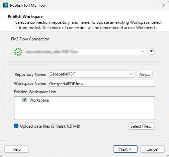The height and width of the screenshot is (157, 169).
Task: Click the Next > button
Action: click(x=125, y=149)
